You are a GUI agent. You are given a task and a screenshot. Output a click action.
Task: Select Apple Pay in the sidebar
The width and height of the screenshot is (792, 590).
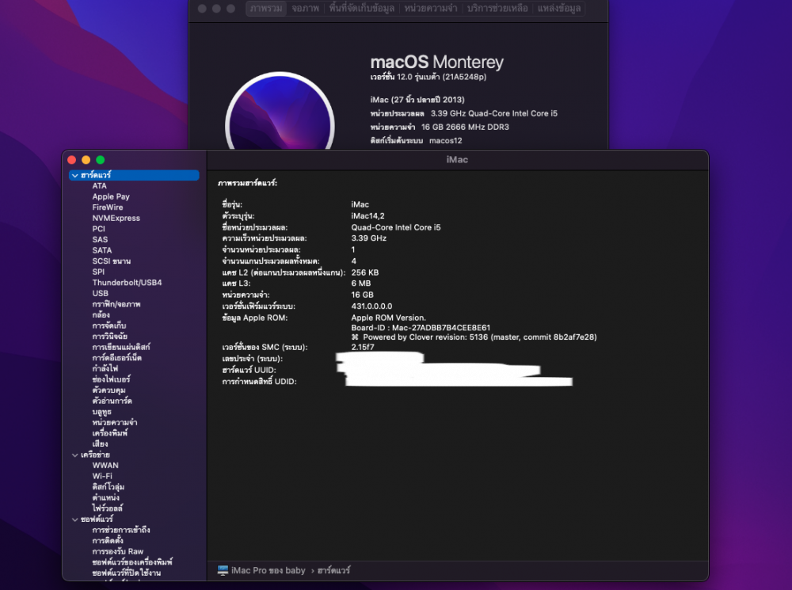point(111,196)
